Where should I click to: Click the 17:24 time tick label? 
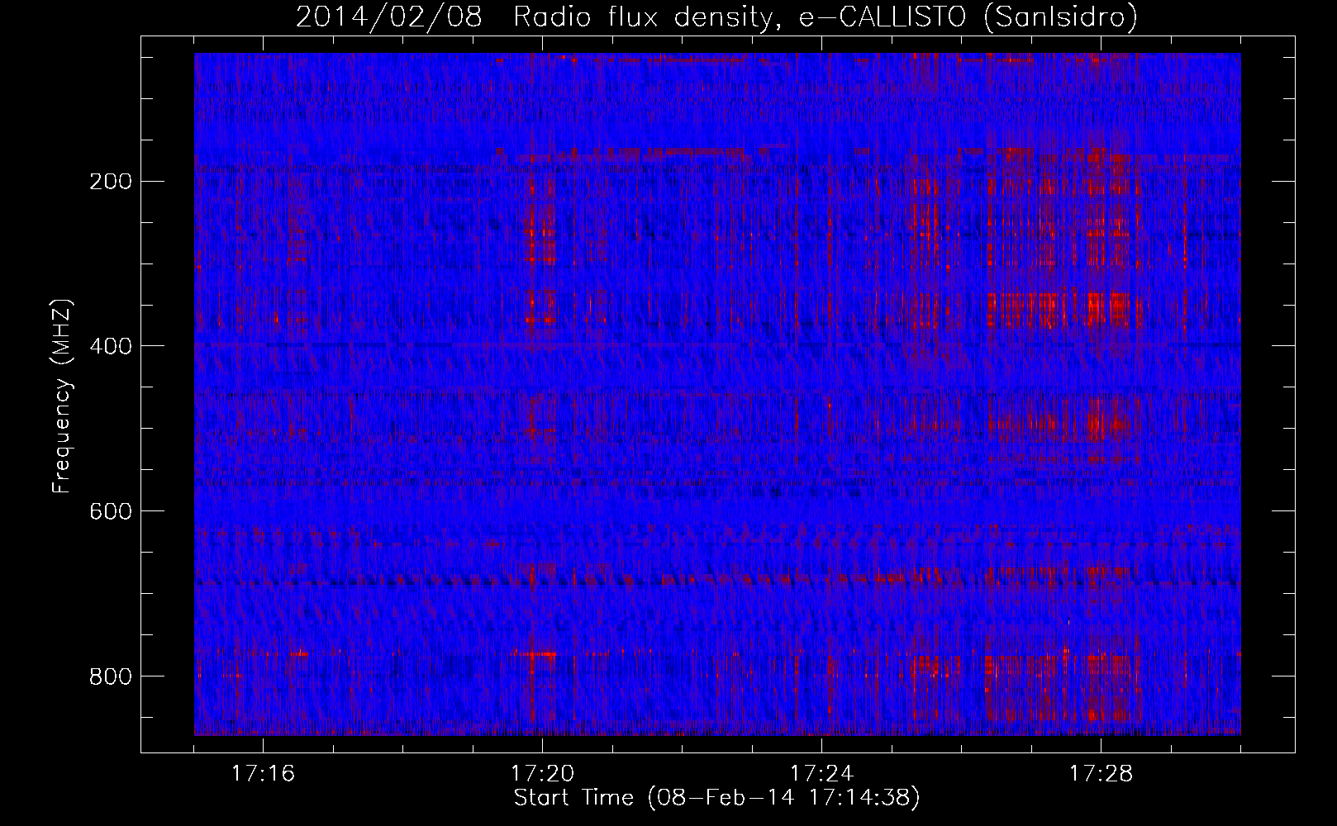pos(821,774)
